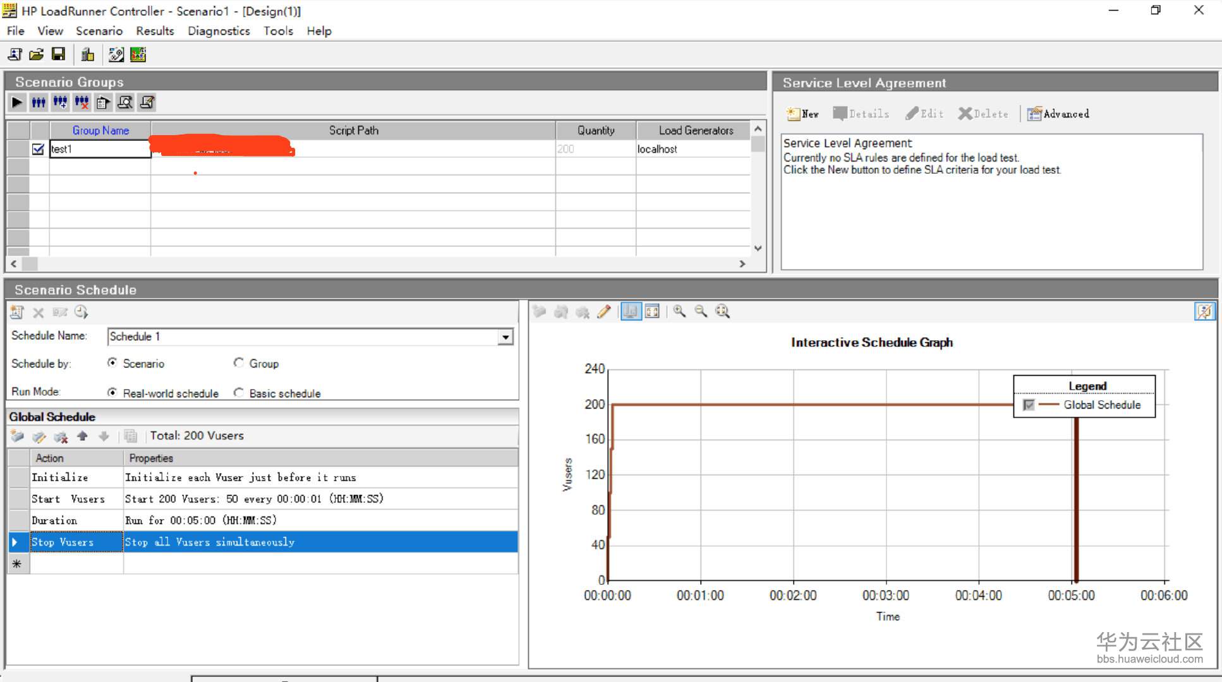Click the Load Generators toolbar icon

coord(88,55)
